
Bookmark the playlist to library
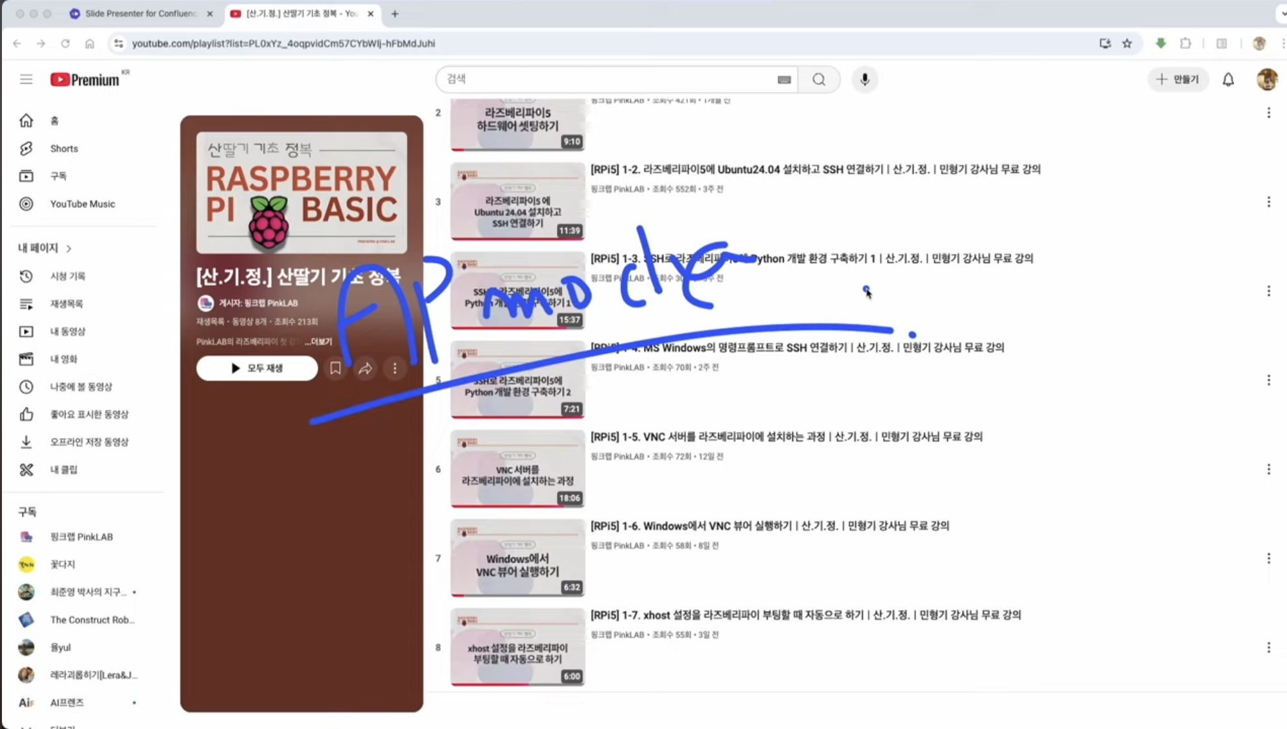pos(335,368)
